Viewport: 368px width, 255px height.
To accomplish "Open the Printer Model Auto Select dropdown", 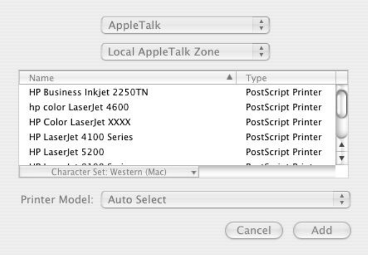I will tap(227, 198).
